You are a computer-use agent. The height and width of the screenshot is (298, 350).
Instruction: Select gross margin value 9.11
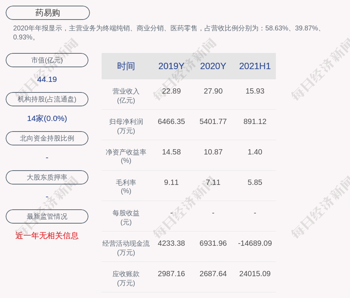(x=172, y=182)
